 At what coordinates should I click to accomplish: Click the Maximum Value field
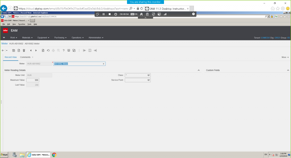tap(33, 80)
